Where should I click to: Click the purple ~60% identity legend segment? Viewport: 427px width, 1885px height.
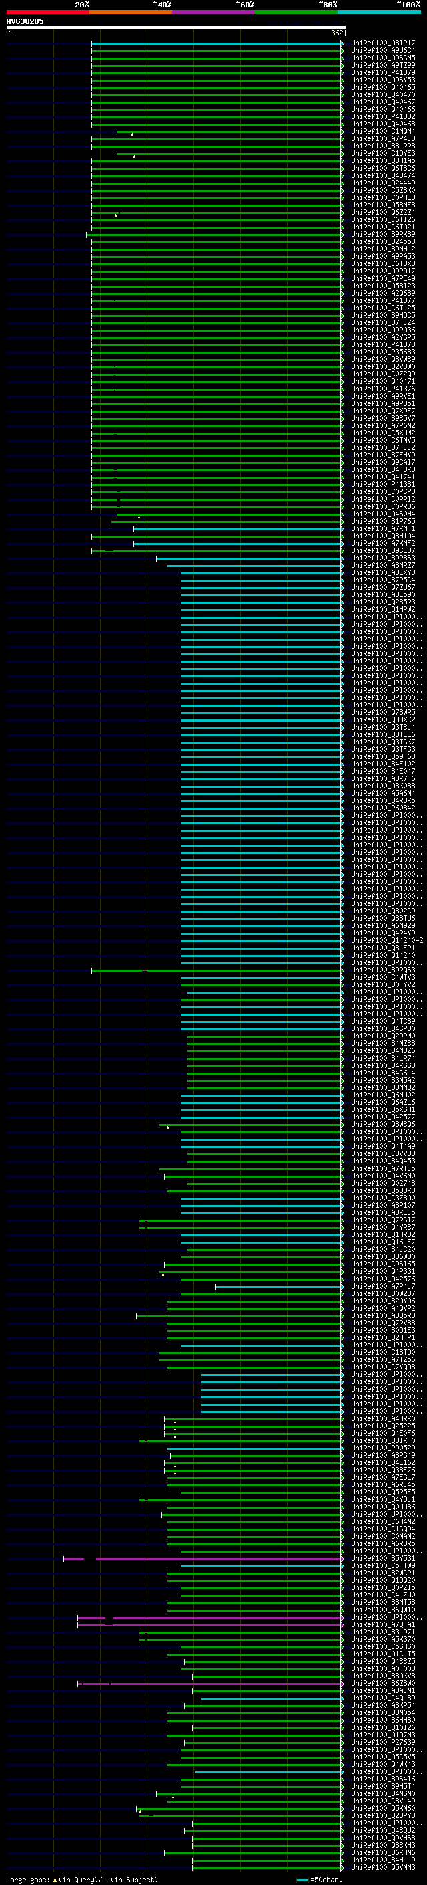(x=213, y=12)
